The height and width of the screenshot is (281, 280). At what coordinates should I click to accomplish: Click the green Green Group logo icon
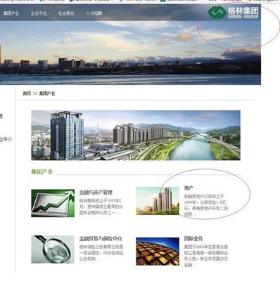click(x=217, y=13)
